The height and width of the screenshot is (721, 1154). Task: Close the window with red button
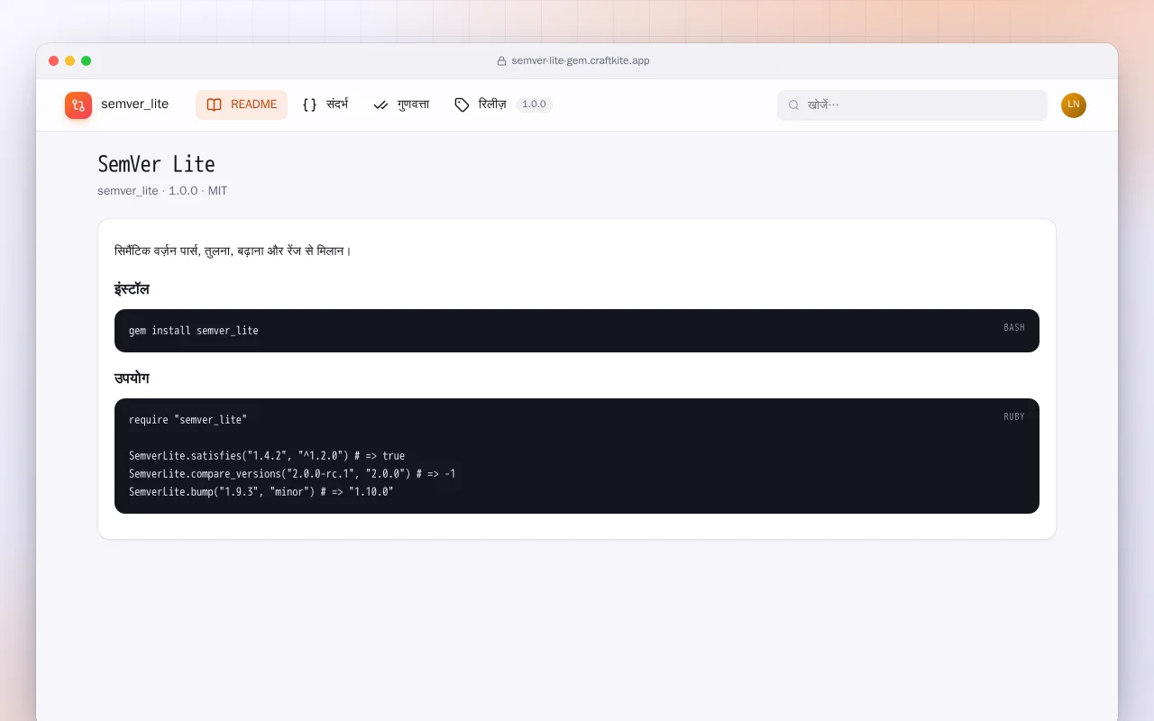click(54, 61)
